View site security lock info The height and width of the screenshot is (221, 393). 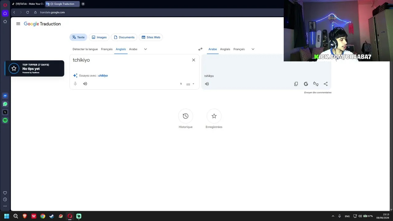[x=35, y=12]
